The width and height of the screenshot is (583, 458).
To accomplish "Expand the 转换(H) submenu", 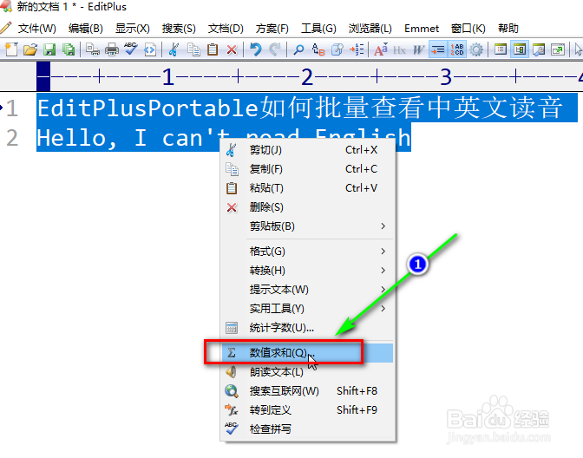I will (x=307, y=271).
